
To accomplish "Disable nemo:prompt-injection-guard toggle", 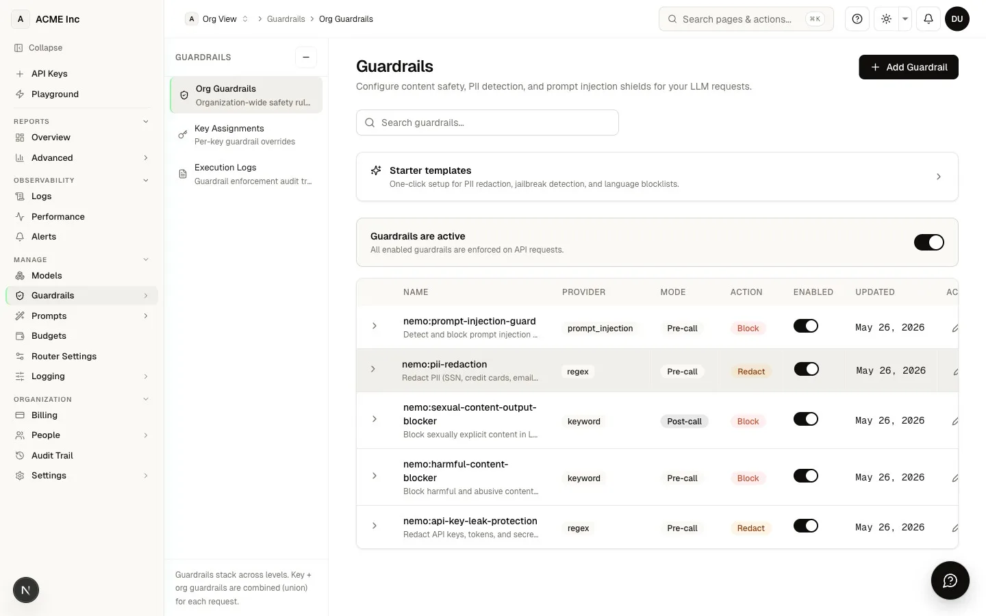I will pyautogui.click(x=806, y=326).
